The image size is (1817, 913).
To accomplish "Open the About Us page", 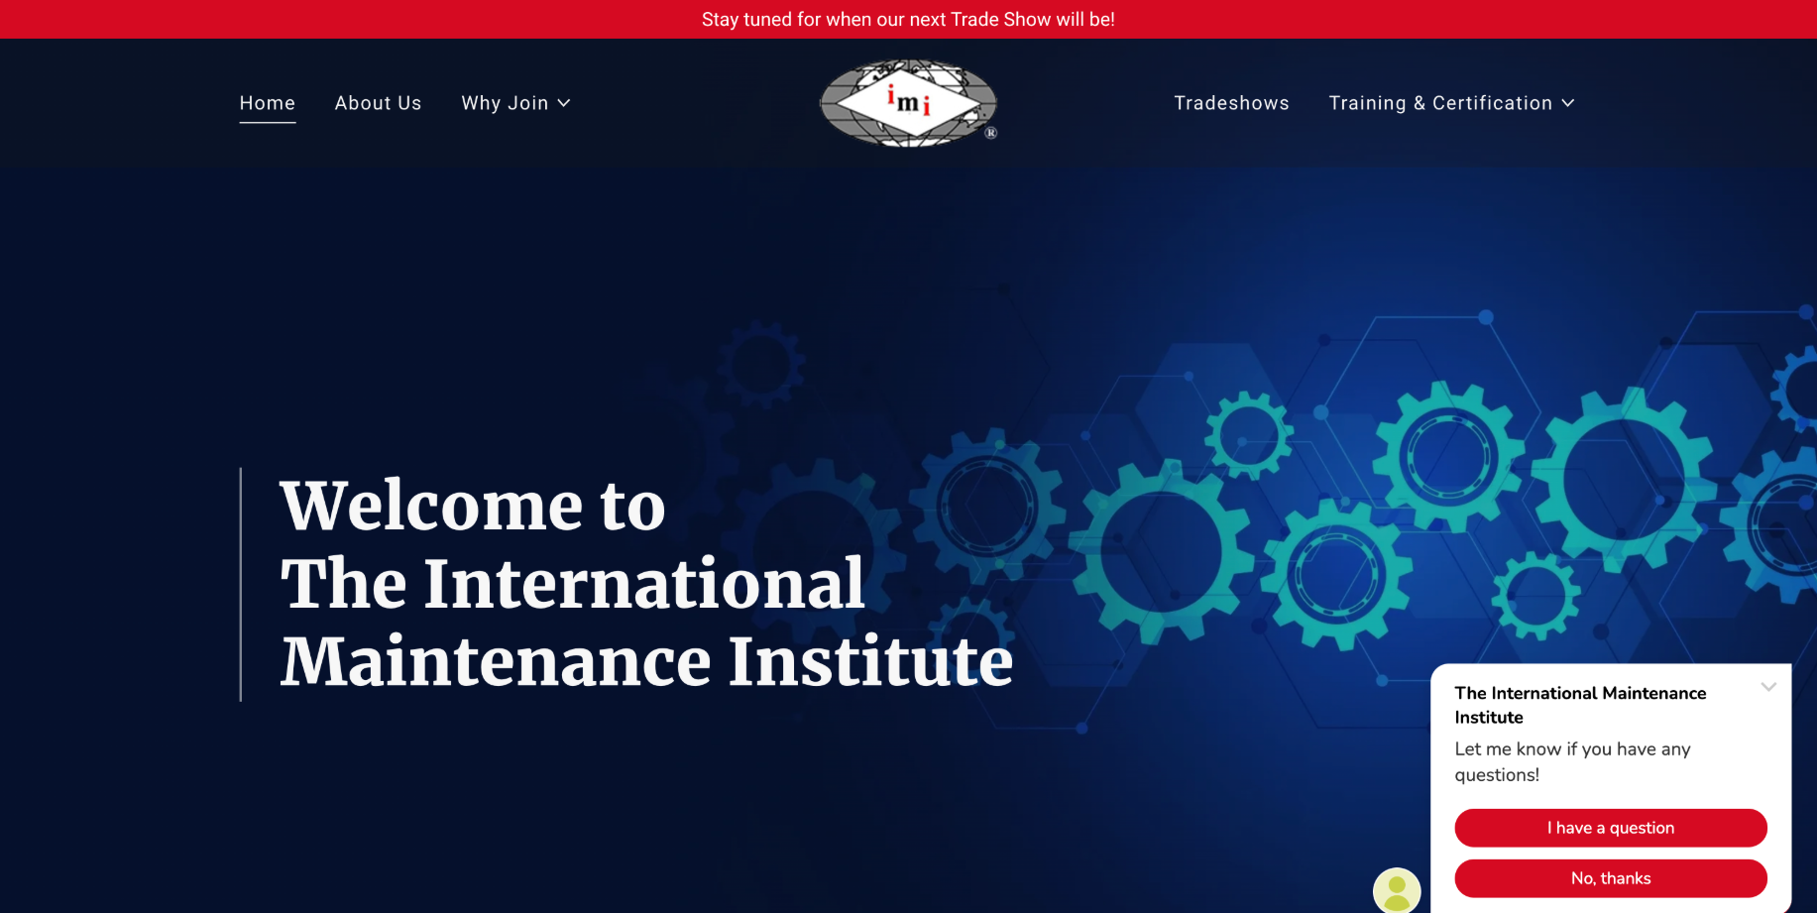I will tap(378, 103).
